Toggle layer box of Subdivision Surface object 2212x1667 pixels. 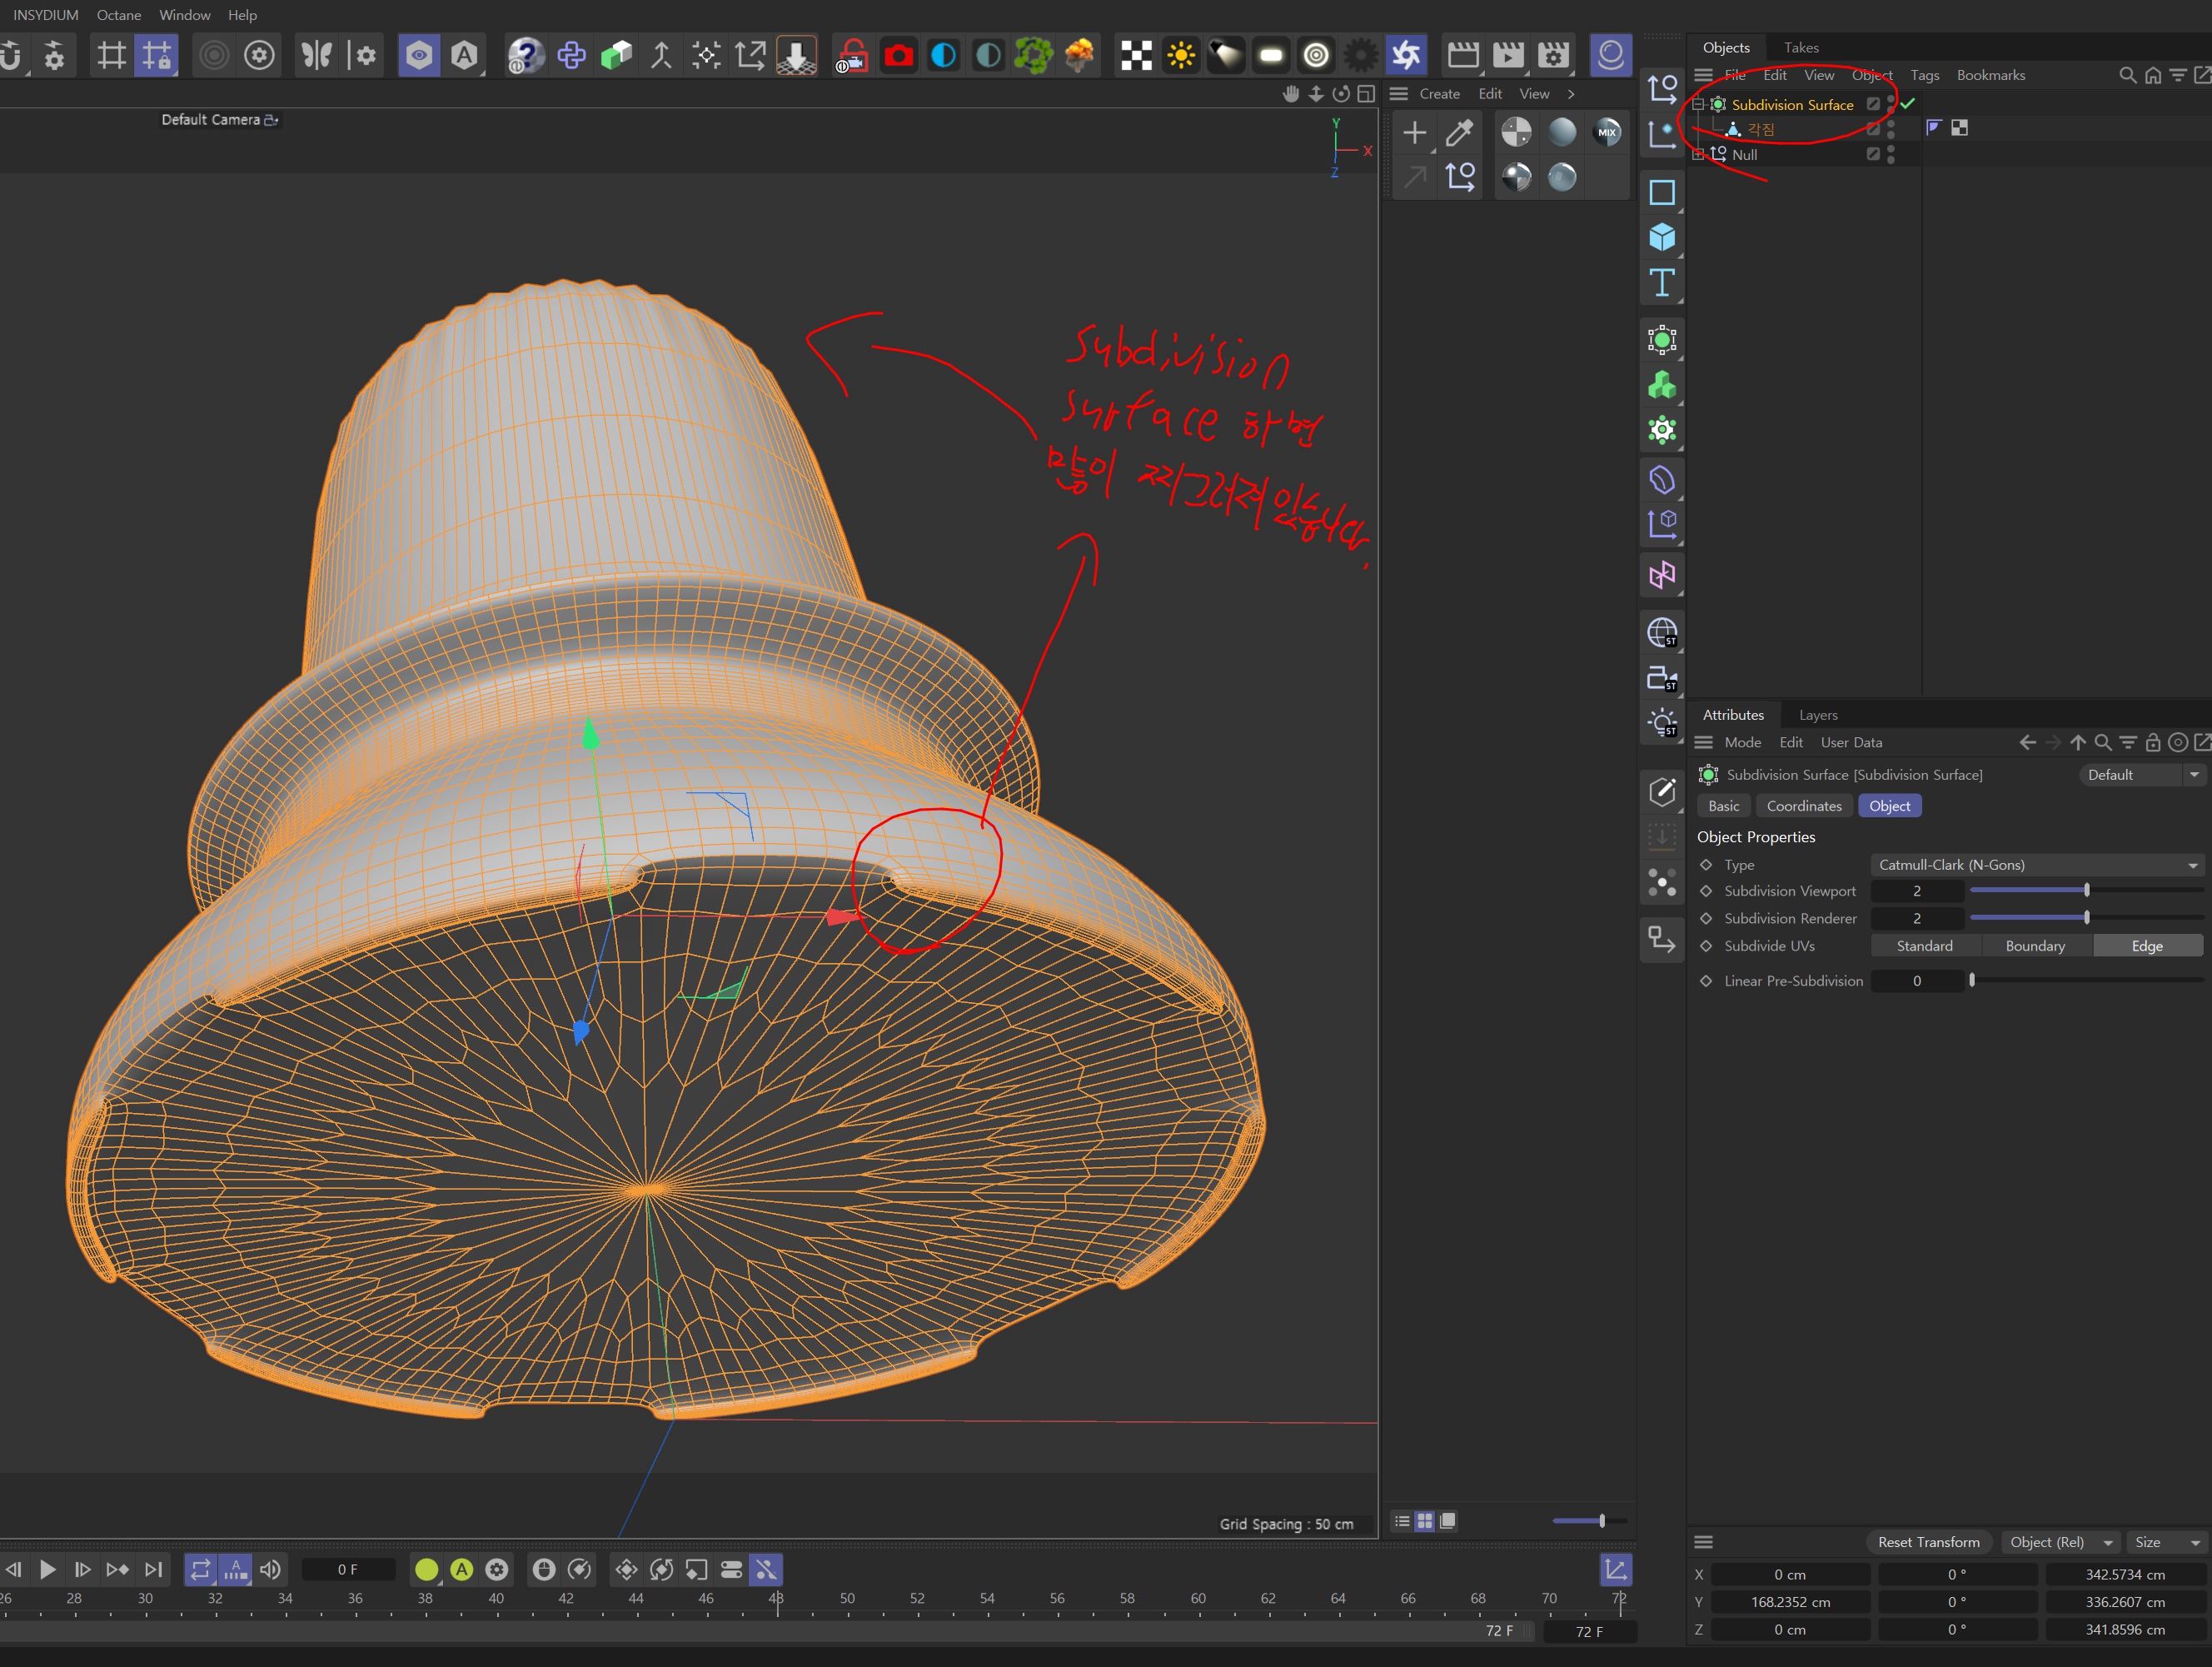point(1873,104)
